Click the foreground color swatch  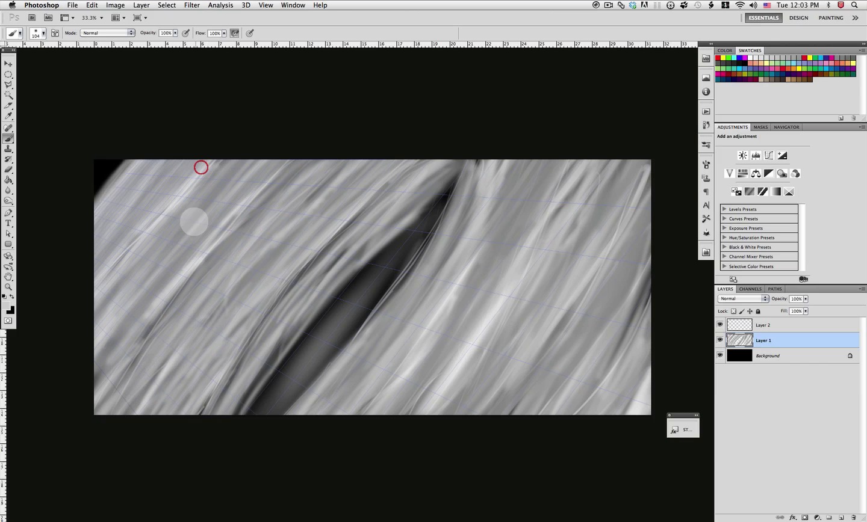(x=7, y=307)
